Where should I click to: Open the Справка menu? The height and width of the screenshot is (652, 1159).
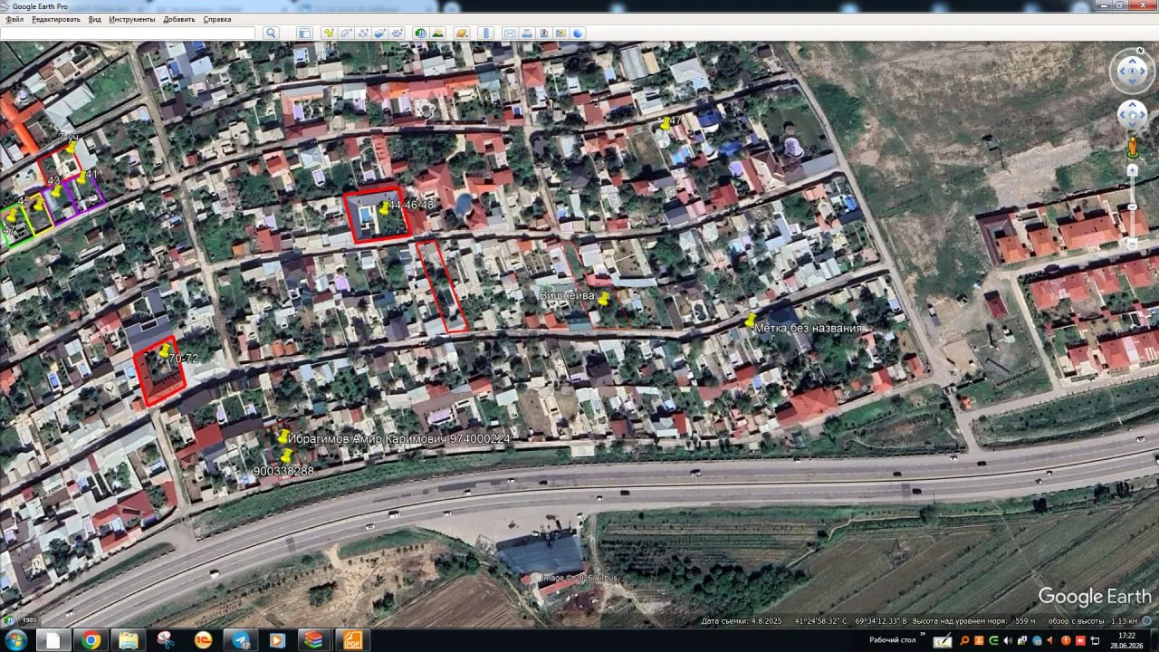click(x=217, y=19)
